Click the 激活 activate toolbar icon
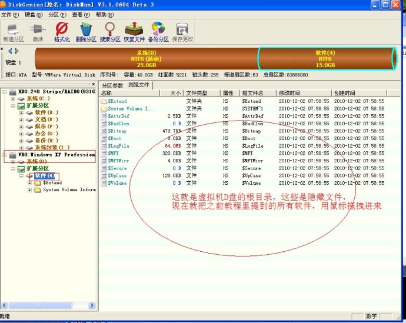The width and height of the screenshot is (406, 323). pyautogui.click(x=38, y=32)
